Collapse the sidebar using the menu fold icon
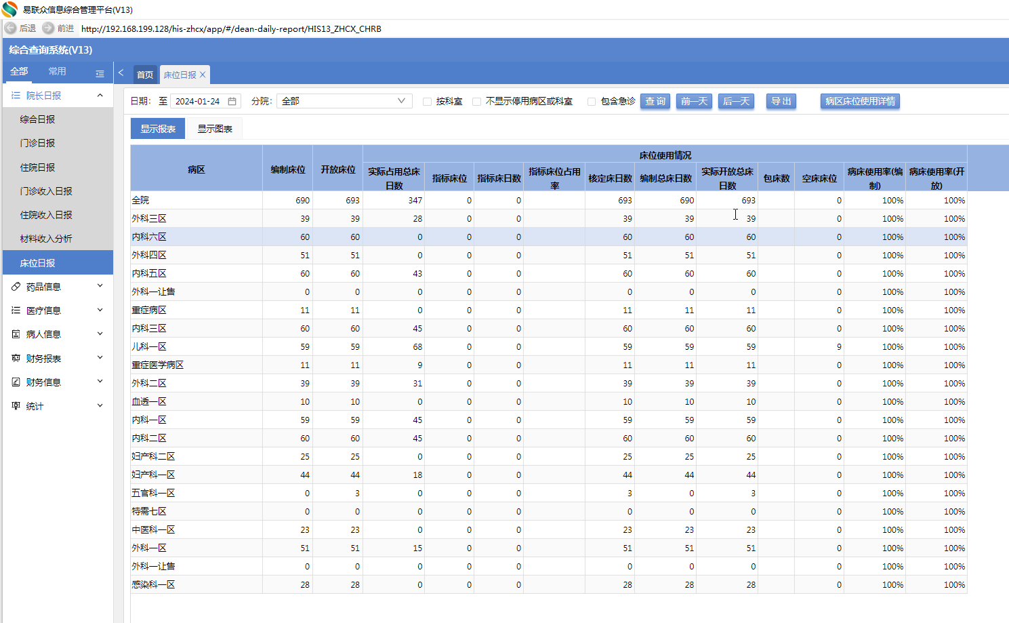This screenshot has width=1009, height=623. pyautogui.click(x=100, y=73)
